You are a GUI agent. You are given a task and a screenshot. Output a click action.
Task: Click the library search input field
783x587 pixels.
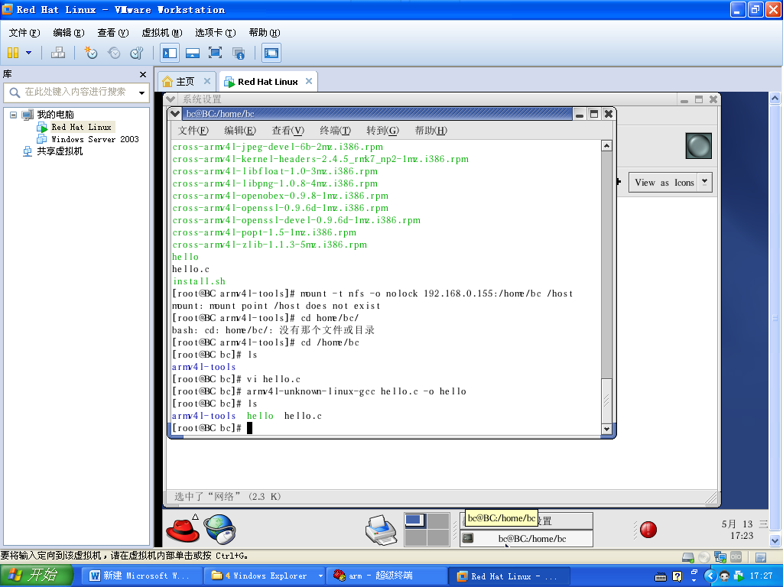coord(75,92)
